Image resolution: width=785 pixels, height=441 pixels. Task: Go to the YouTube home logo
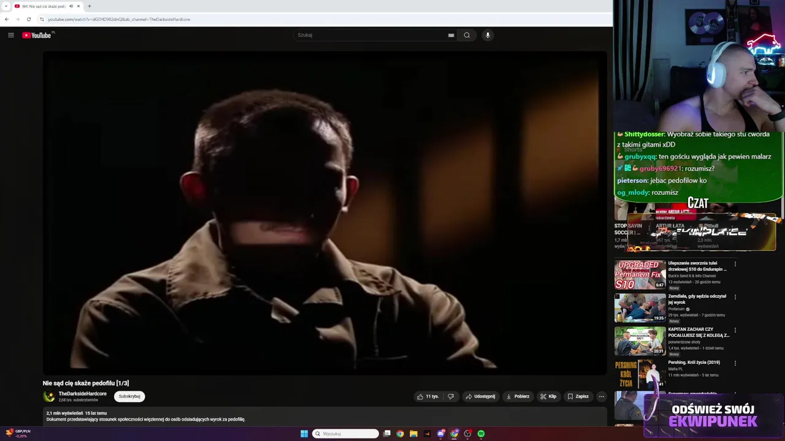tap(37, 35)
